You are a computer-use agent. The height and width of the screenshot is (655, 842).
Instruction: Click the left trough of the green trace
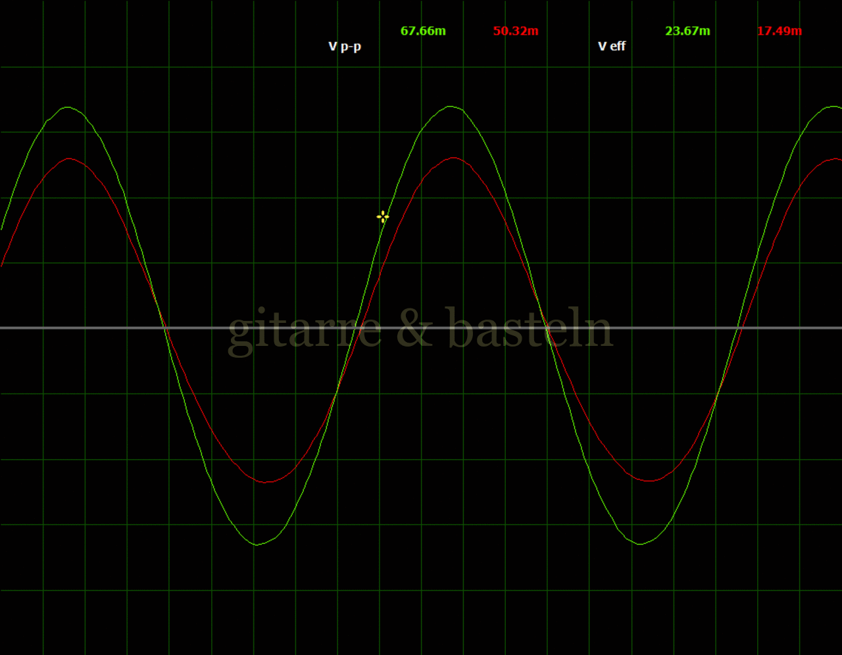pos(257,545)
